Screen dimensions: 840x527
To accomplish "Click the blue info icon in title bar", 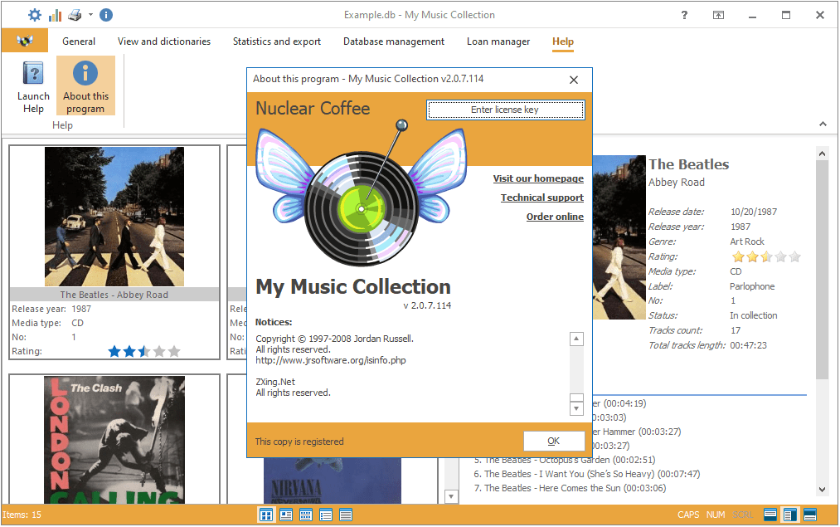I will coord(106,15).
